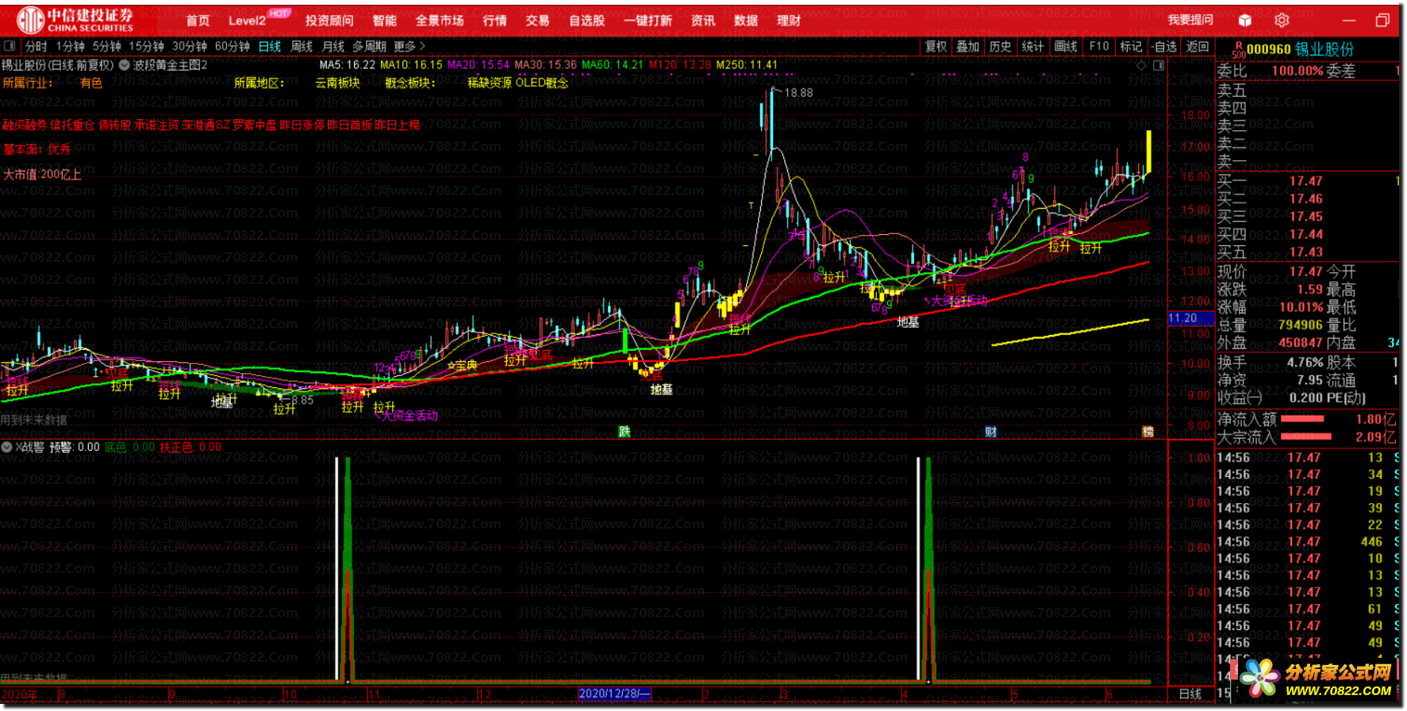Screen dimensions: 1407x711
Task: Open 一键打新 menu
Action: [648, 21]
